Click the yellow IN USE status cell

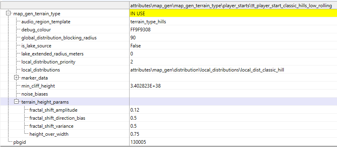click(x=233, y=14)
